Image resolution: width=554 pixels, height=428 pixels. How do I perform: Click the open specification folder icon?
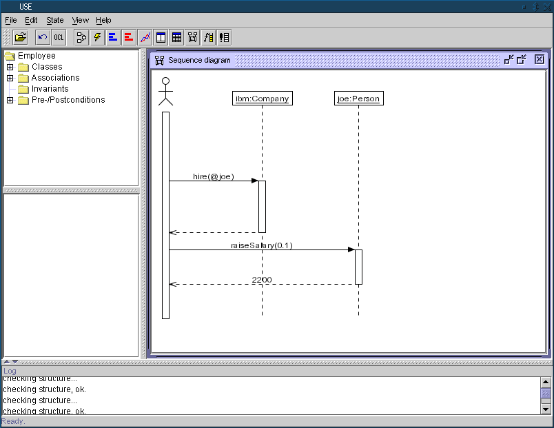pyautogui.click(x=21, y=37)
